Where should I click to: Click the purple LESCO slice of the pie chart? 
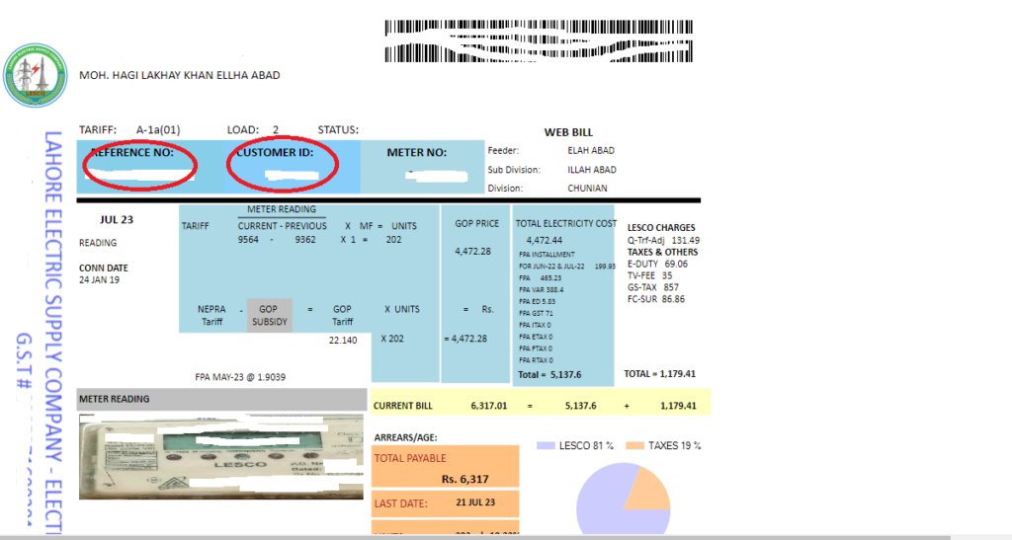(x=604, y=503)
